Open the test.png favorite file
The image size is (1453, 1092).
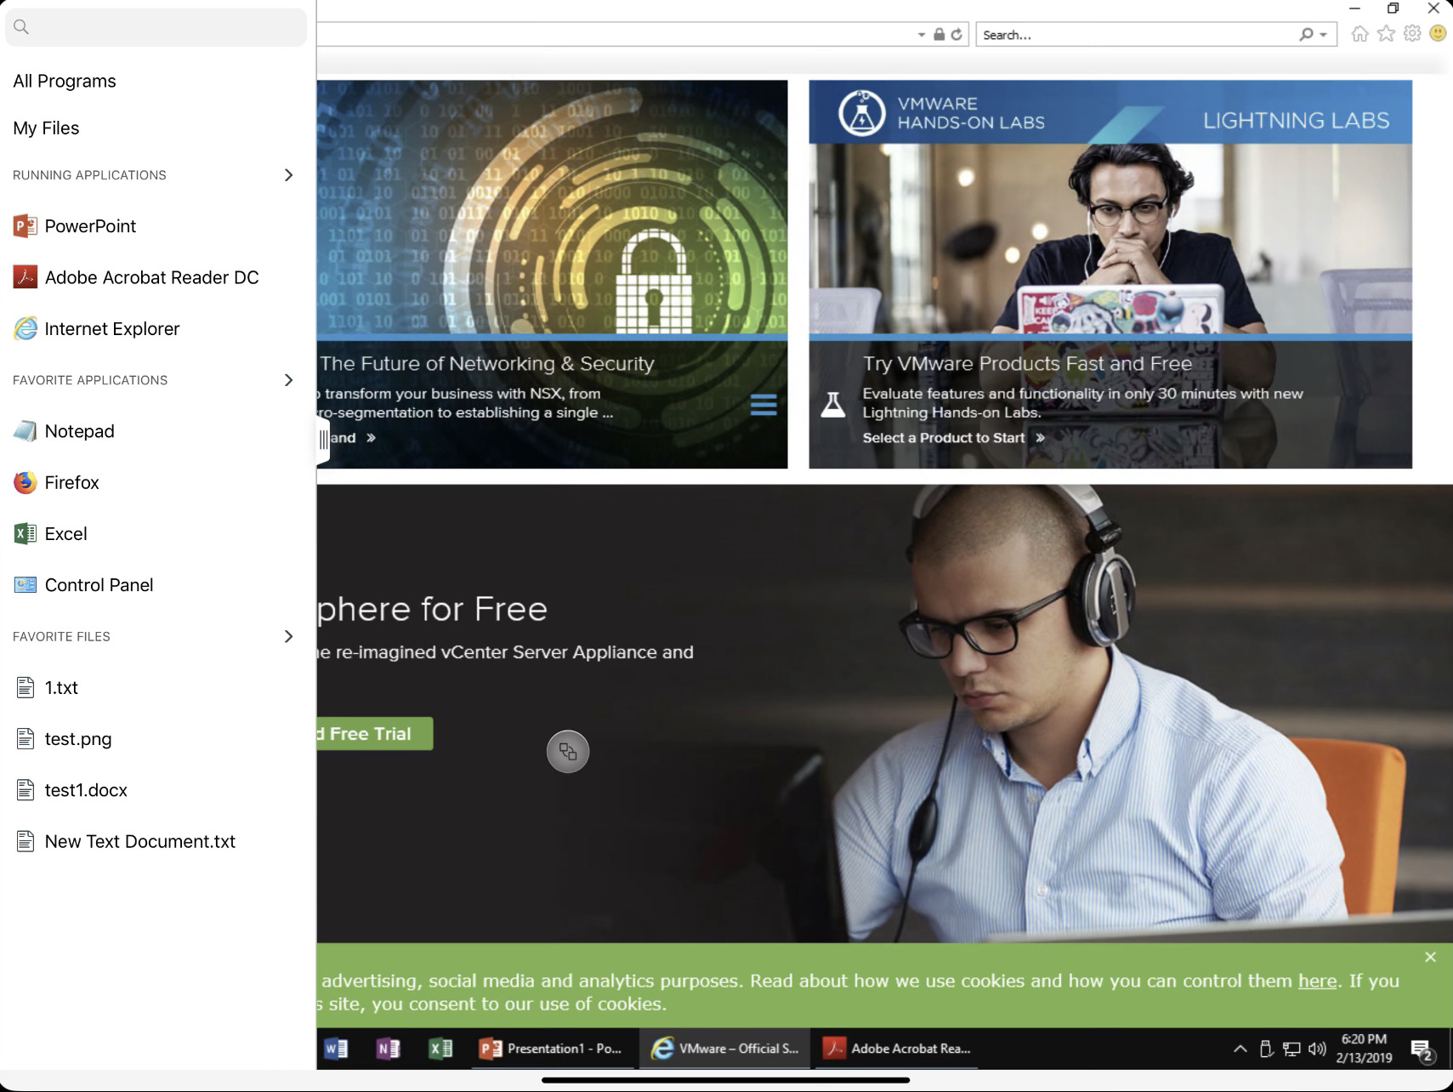64,739
